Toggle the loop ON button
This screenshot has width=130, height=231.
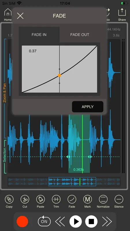[x=44, y=221]
